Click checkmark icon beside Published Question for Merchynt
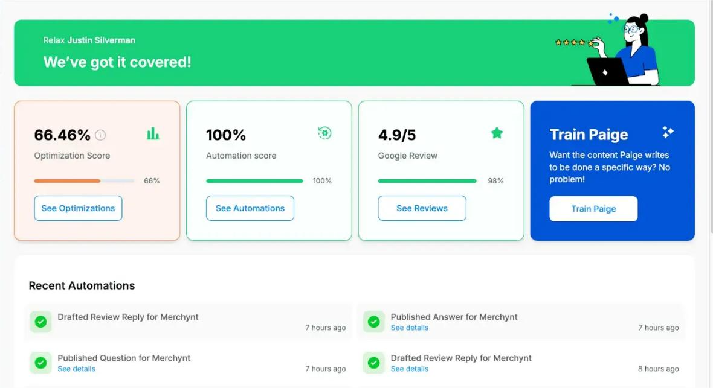The image size is (713, 388). [41, 363]
